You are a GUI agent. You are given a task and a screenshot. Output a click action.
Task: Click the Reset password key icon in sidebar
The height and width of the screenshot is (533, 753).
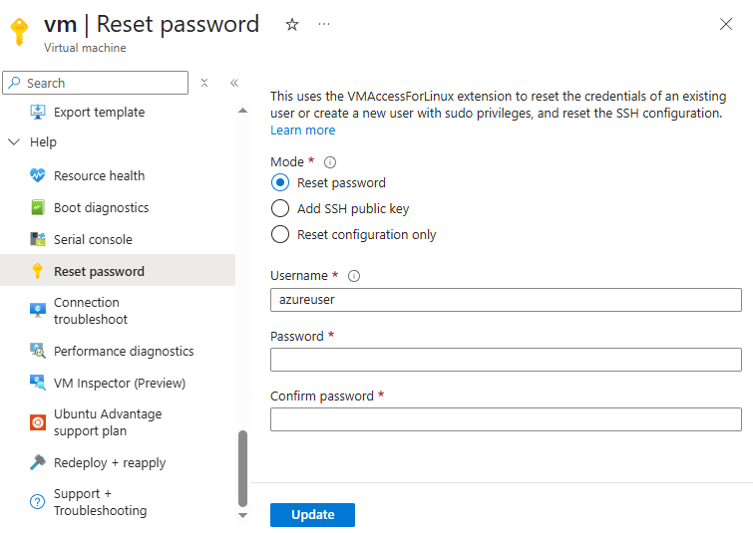pos(38,271)
